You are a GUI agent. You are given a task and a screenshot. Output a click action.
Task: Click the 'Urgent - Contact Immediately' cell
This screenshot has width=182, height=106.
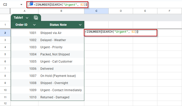click(x=61, y=90)
